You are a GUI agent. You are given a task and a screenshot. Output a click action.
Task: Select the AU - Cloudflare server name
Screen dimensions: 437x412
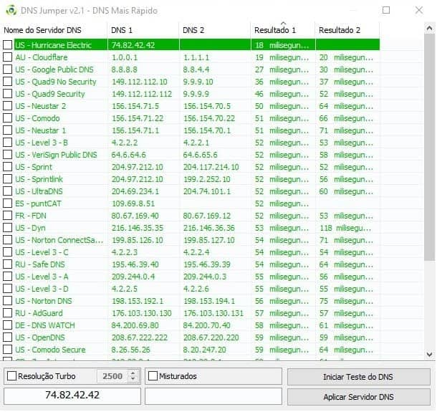(x=42, y=57)
